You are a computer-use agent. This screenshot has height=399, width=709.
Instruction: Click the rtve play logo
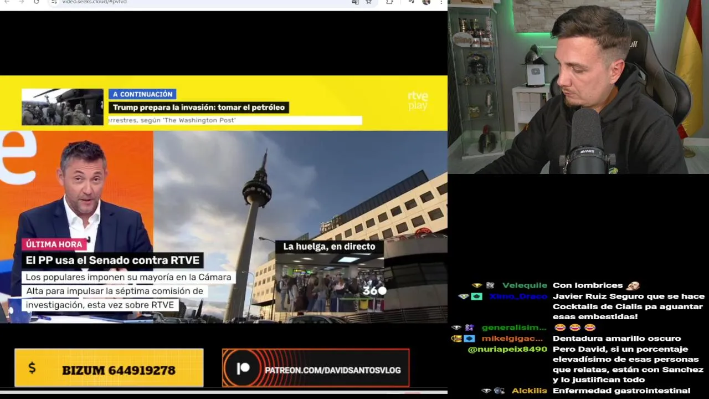(x=418, y=101)
